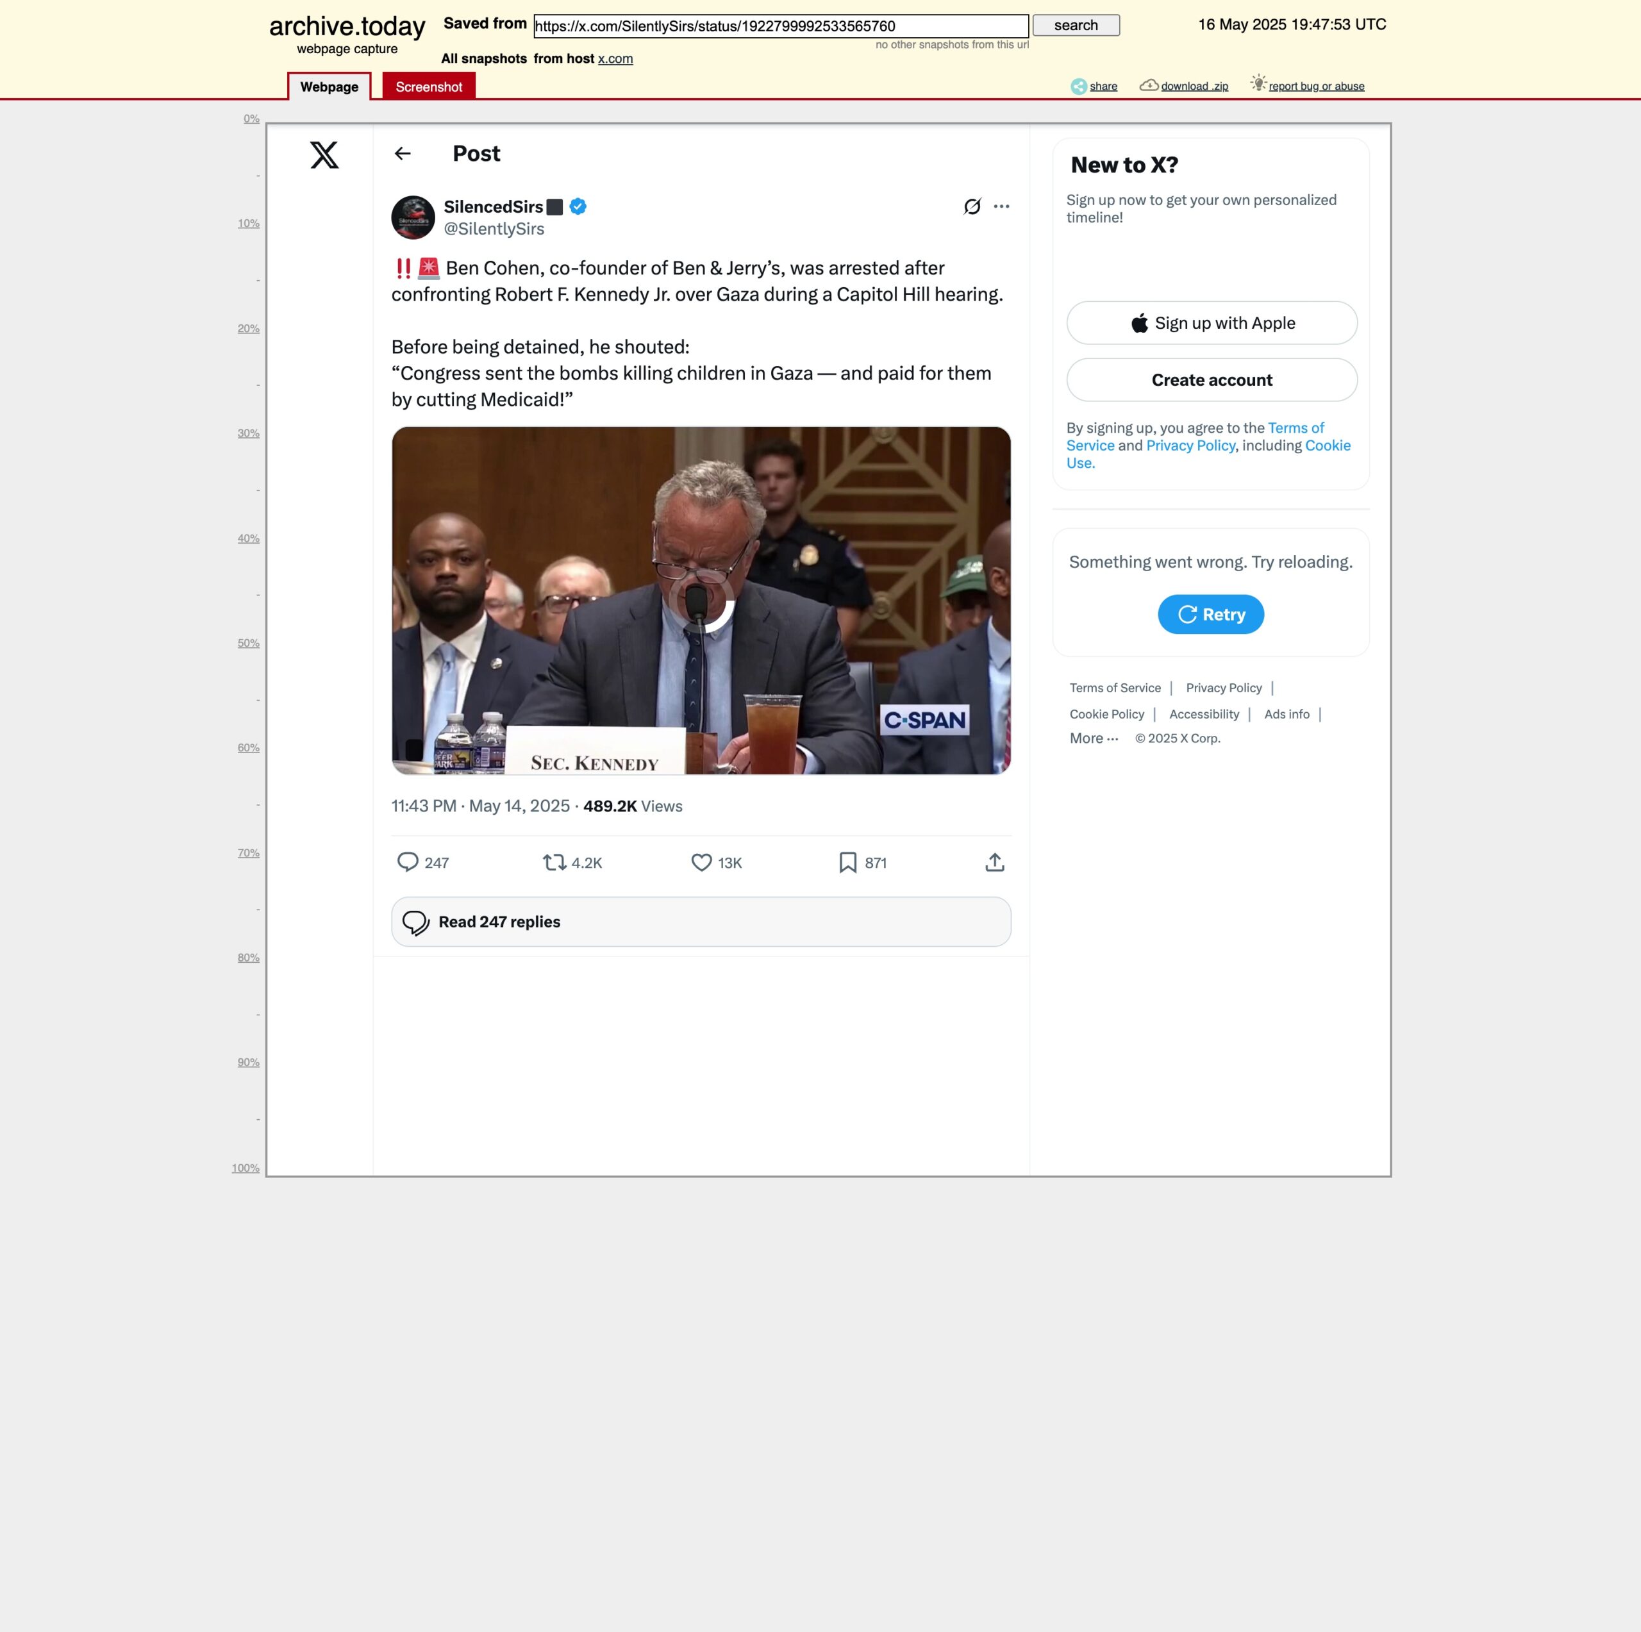Viewport: 1641px width, 1632px height.
Task: Click download .zip link
Action: pyautogui.click(x=1194, y=87)
